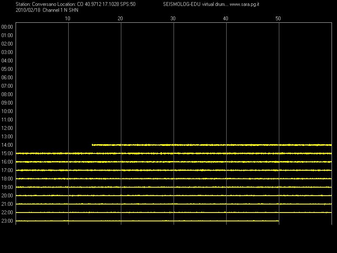Click the Location coordinates 40.9712 17.1028
The image size is (337, 253).
[x=102, y=4]
